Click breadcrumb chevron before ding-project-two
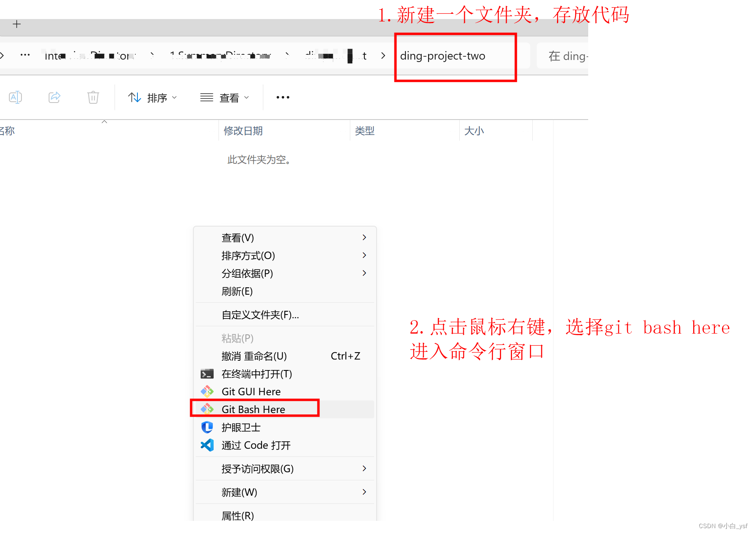The height and width of the screenshot is (533, 754). [x=383, y=56]
